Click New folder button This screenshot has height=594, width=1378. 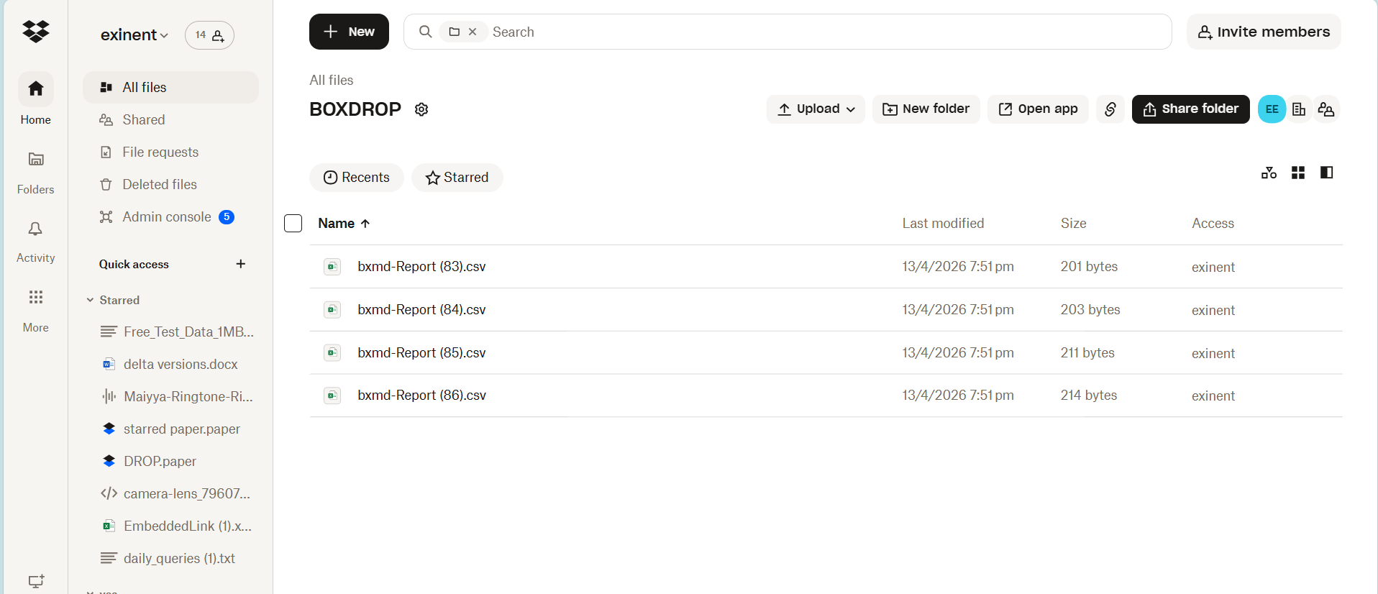[926, 109]
